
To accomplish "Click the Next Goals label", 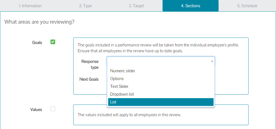I will (89, 79).
